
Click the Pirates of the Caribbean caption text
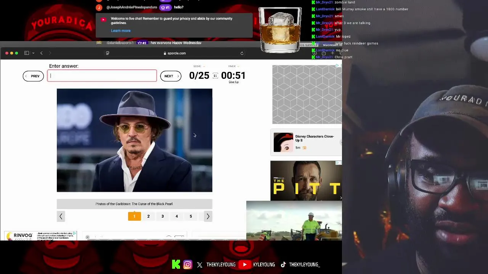click(134, 204)
